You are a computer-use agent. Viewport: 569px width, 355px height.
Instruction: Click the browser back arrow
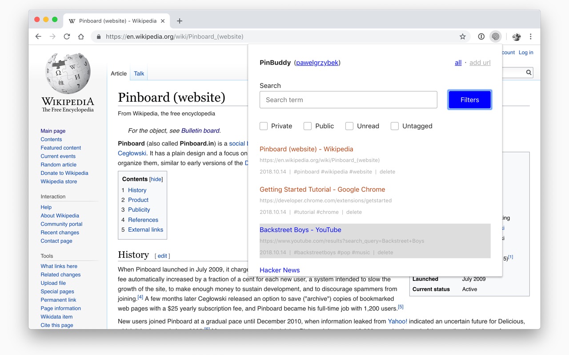click(x=38, y=36)
